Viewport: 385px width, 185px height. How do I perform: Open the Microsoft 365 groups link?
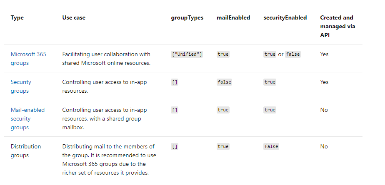[28, 58]
